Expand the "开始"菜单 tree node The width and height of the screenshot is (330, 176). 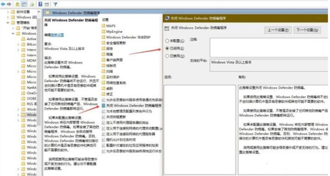(x=13, y=28)
